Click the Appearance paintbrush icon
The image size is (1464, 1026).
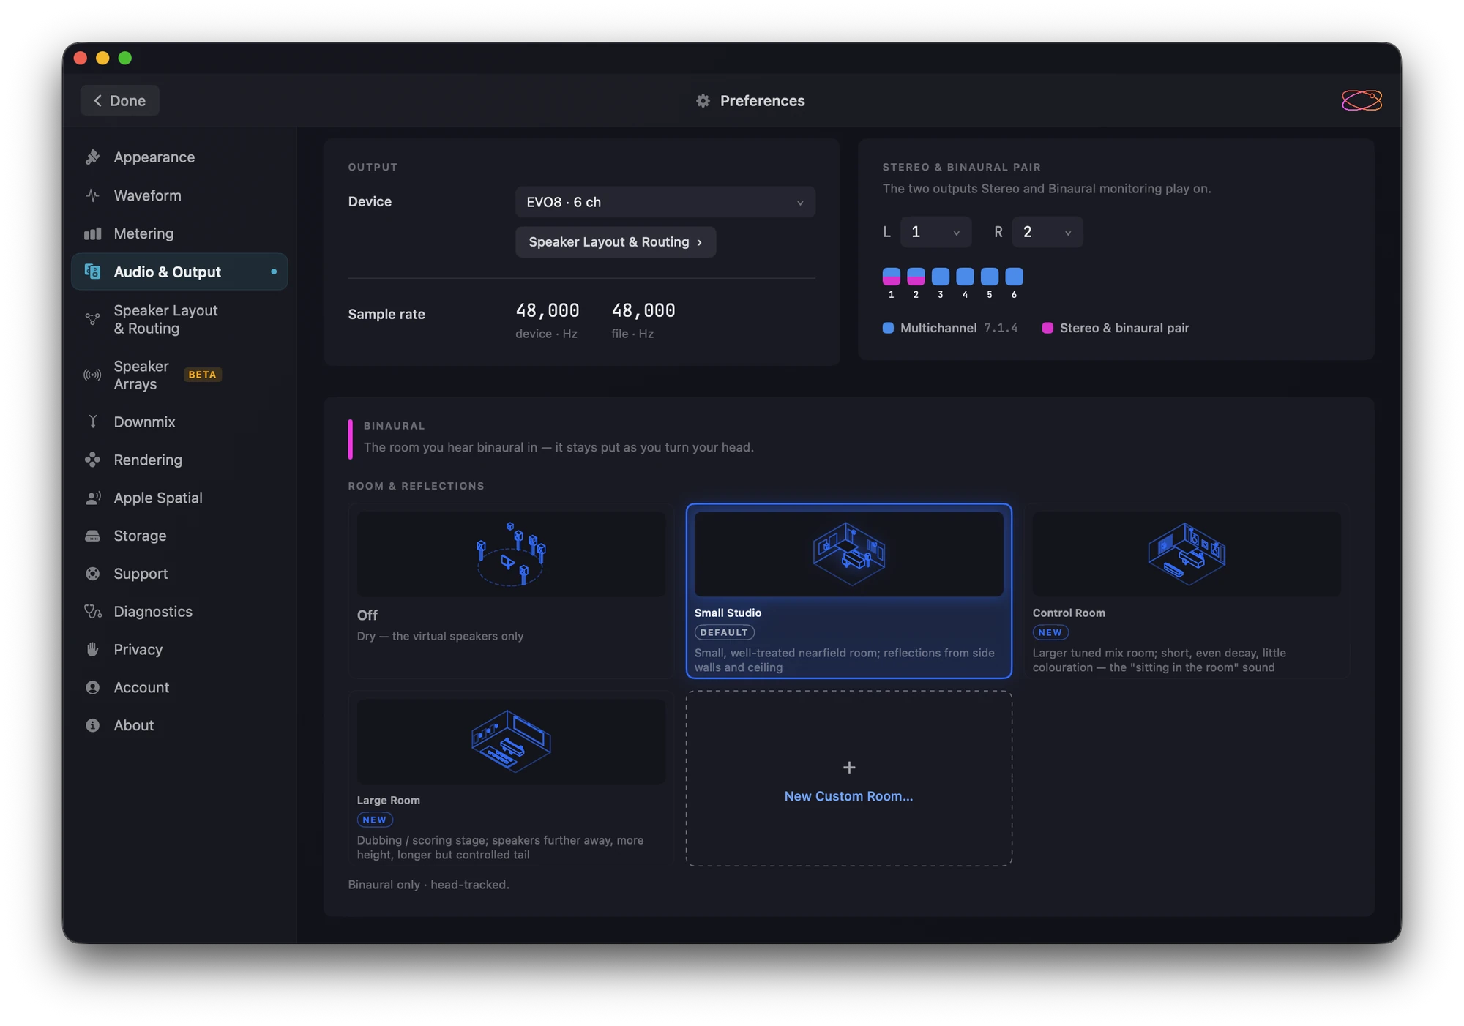pyautogui.click(x=92, y=157)
